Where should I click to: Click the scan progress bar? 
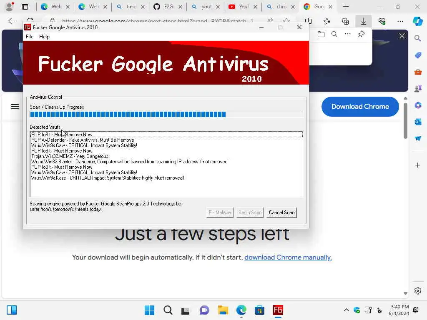coord(166,114)
